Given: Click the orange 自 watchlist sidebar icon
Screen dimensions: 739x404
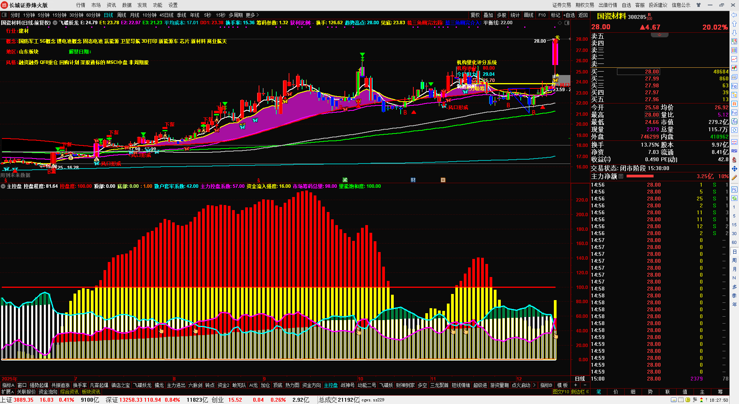Looking at the screenshot, I should click(734, 104).
